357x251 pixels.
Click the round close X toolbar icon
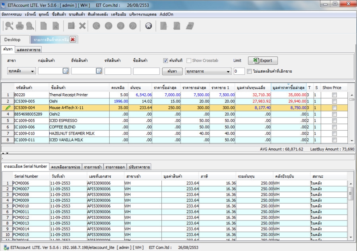pyautogui.click(x=148, y=26)
